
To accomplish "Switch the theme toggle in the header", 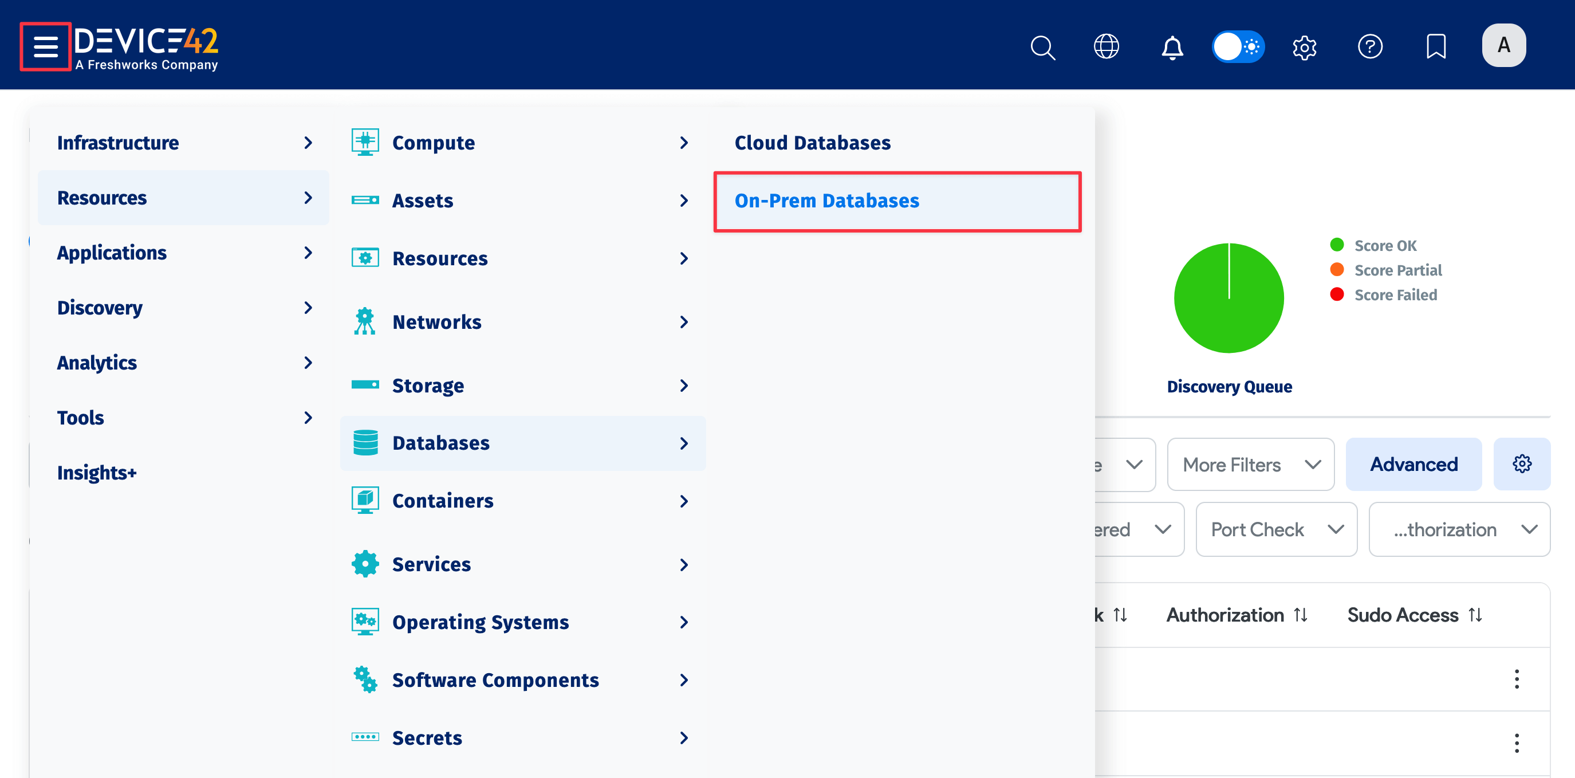I will click(1238, 46).
